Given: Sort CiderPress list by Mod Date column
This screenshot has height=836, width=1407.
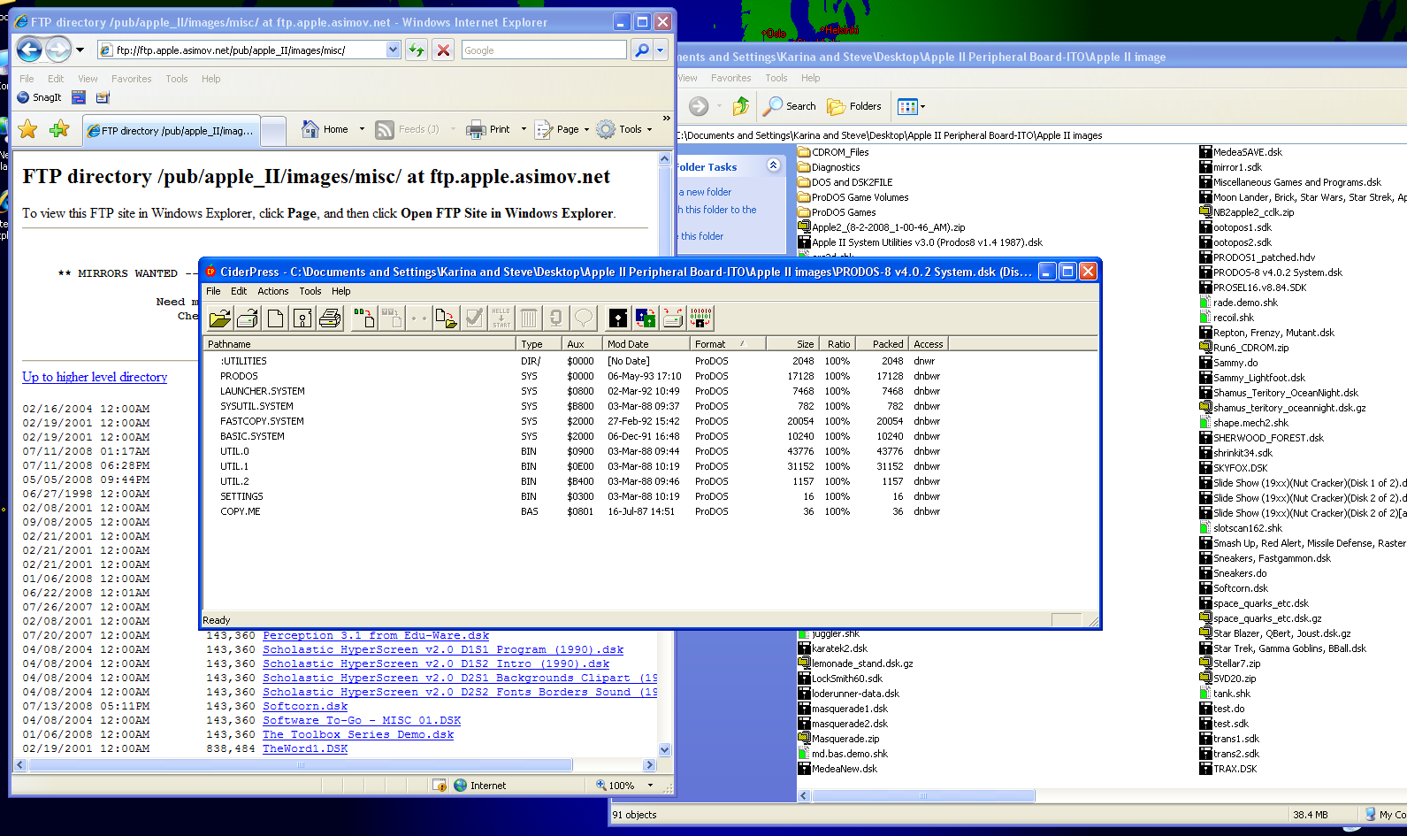Looking at the screenshot, I should click(x=646, y=344).
